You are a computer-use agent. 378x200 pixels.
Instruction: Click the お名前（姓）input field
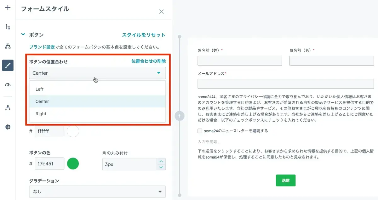[x=240, y=61]
